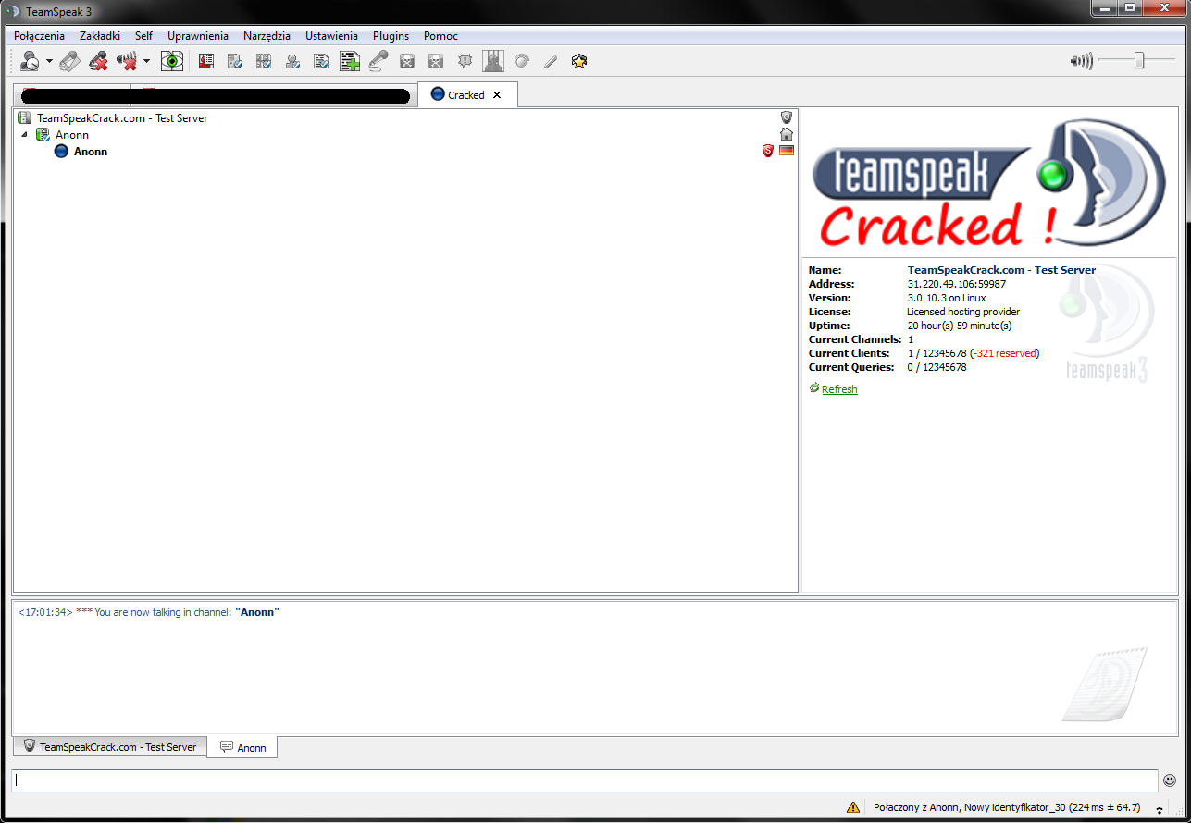Click the -321 reserved clients text
1191x823 pixels.
[x=1004, y=353]
